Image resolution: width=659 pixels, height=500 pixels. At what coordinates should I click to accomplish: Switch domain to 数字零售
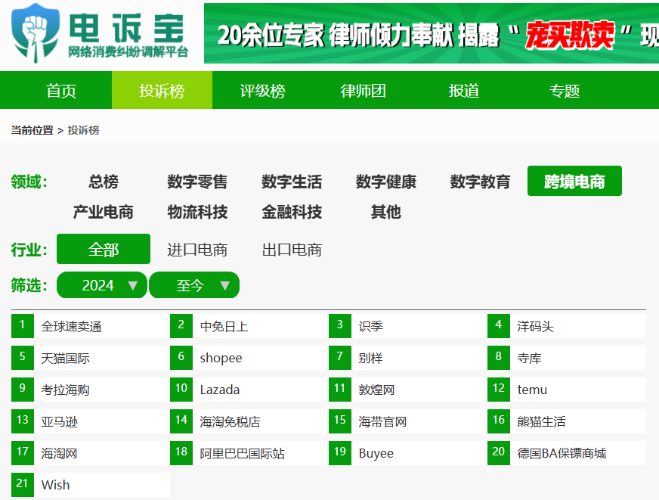point(197,182)
